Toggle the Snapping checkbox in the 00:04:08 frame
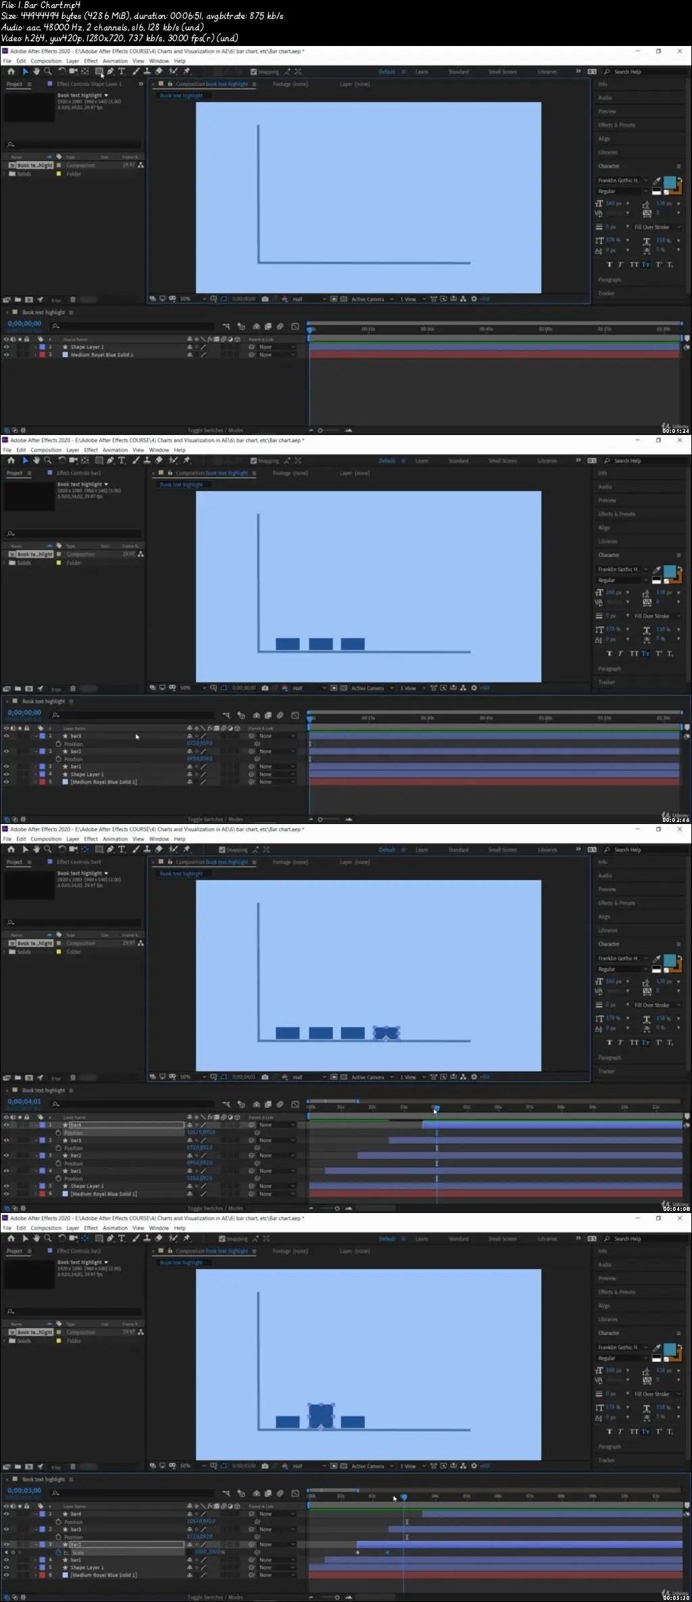The height and width of the screenshot is (1602, 692). [222, 850]
